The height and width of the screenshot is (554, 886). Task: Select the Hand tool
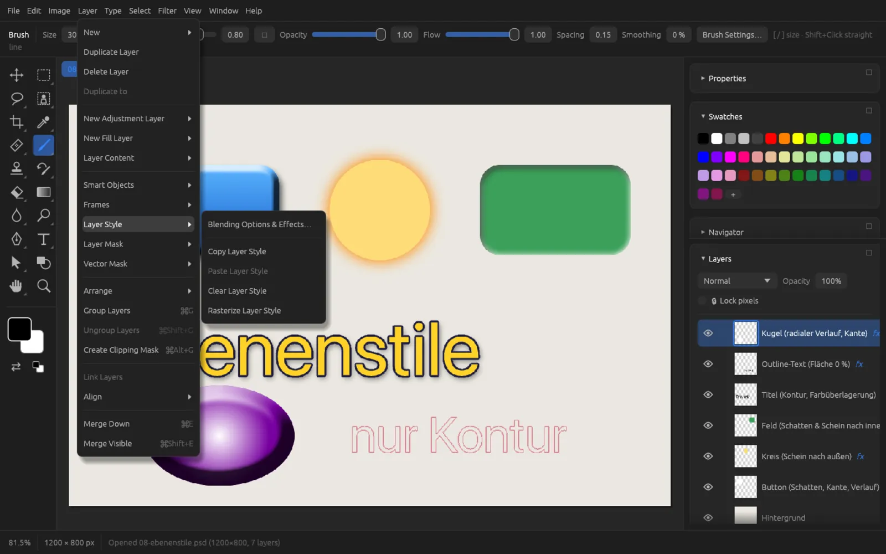[x=17, y=286]
